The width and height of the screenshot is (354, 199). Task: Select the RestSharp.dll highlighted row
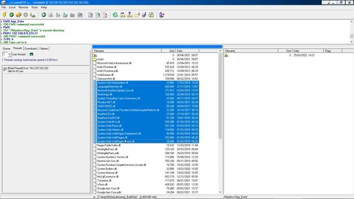[146, 95]
